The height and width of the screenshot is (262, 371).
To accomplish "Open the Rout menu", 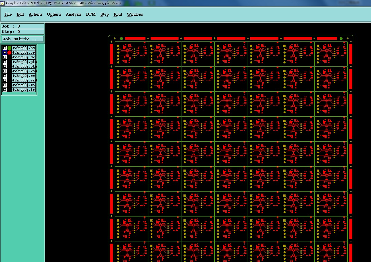I will pos(118,14).
